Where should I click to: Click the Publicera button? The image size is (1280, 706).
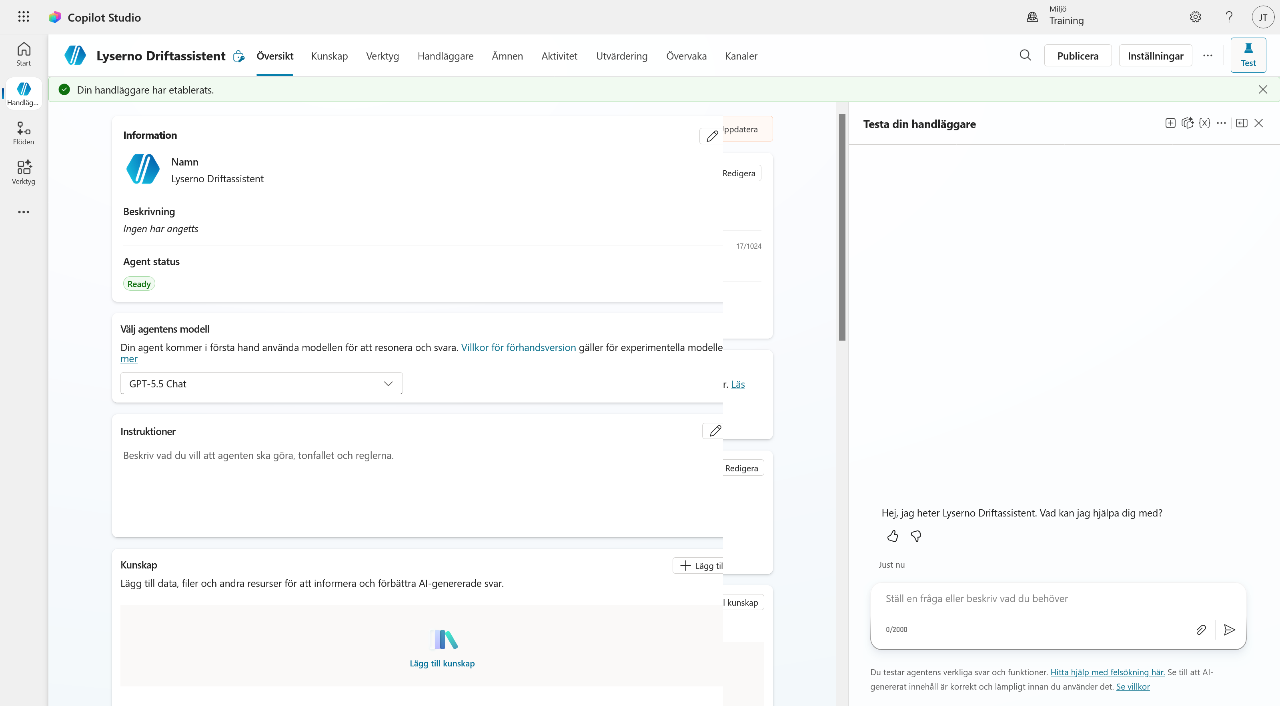1077,56
